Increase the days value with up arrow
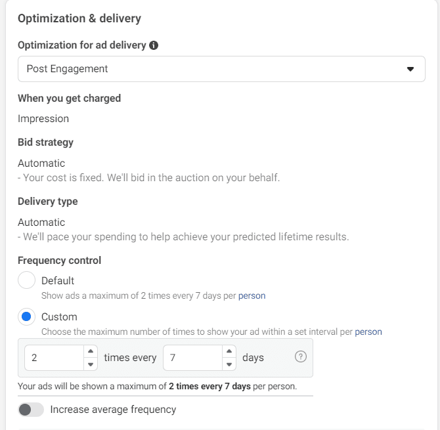 [229, 352]
